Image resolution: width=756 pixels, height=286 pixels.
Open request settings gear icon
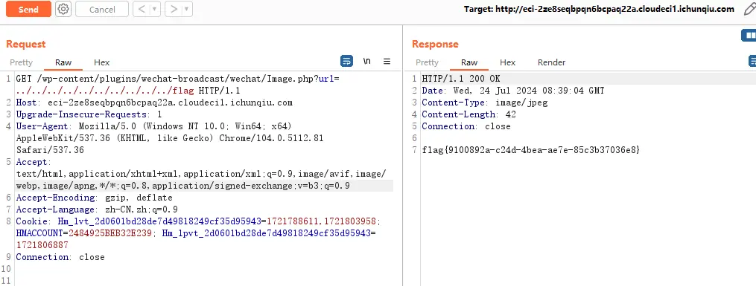[x=63, y=9]
